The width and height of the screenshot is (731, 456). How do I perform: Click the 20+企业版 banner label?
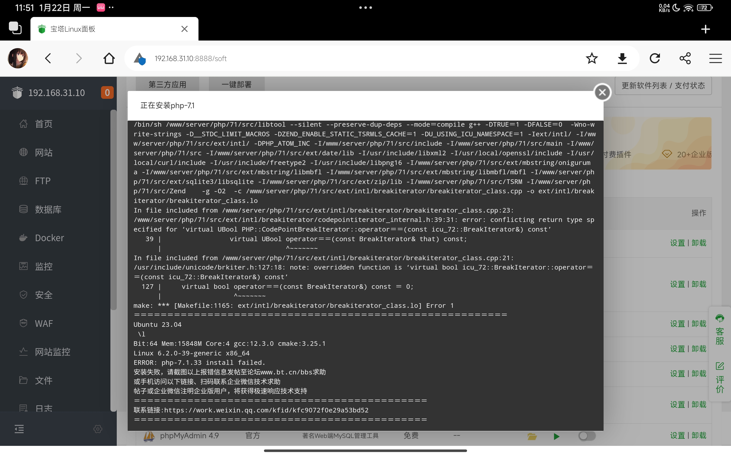click(x=694, y=155)
